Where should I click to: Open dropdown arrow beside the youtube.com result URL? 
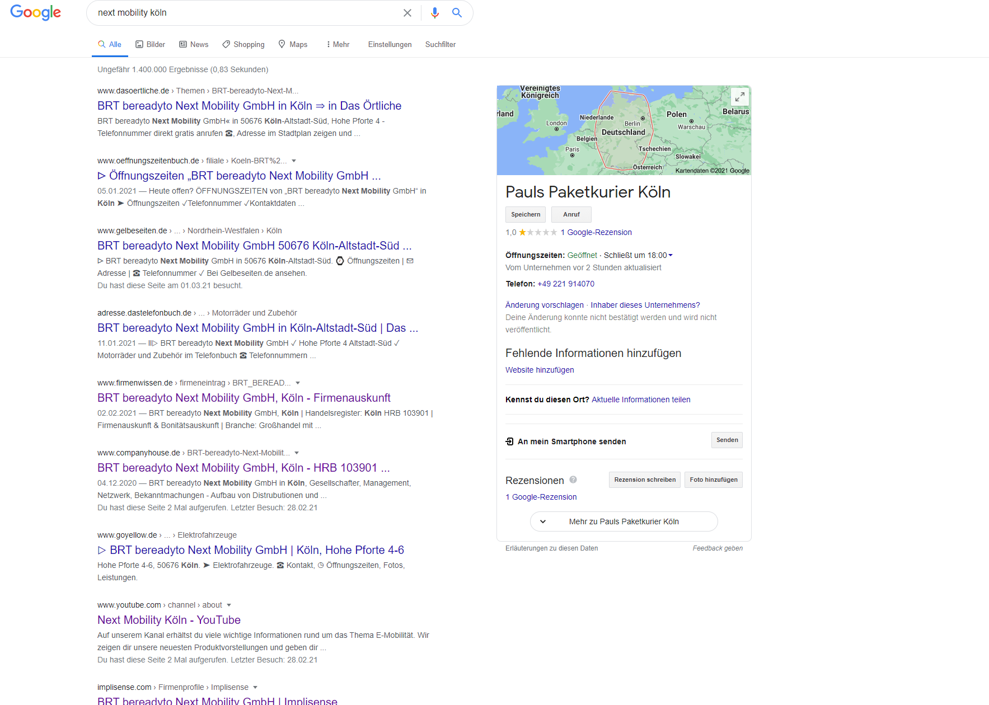[x=229, y=605]
